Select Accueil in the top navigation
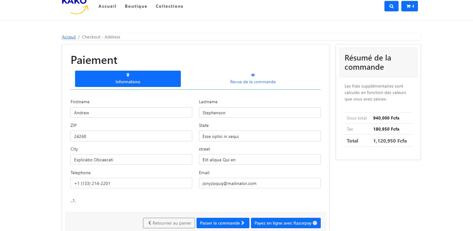Viewport: 473px width, 231px height. [x=107, y=6]
